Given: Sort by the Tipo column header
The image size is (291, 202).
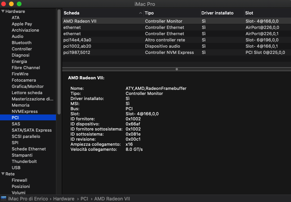Looking at the screenshot, I should (x=149, y=13).
